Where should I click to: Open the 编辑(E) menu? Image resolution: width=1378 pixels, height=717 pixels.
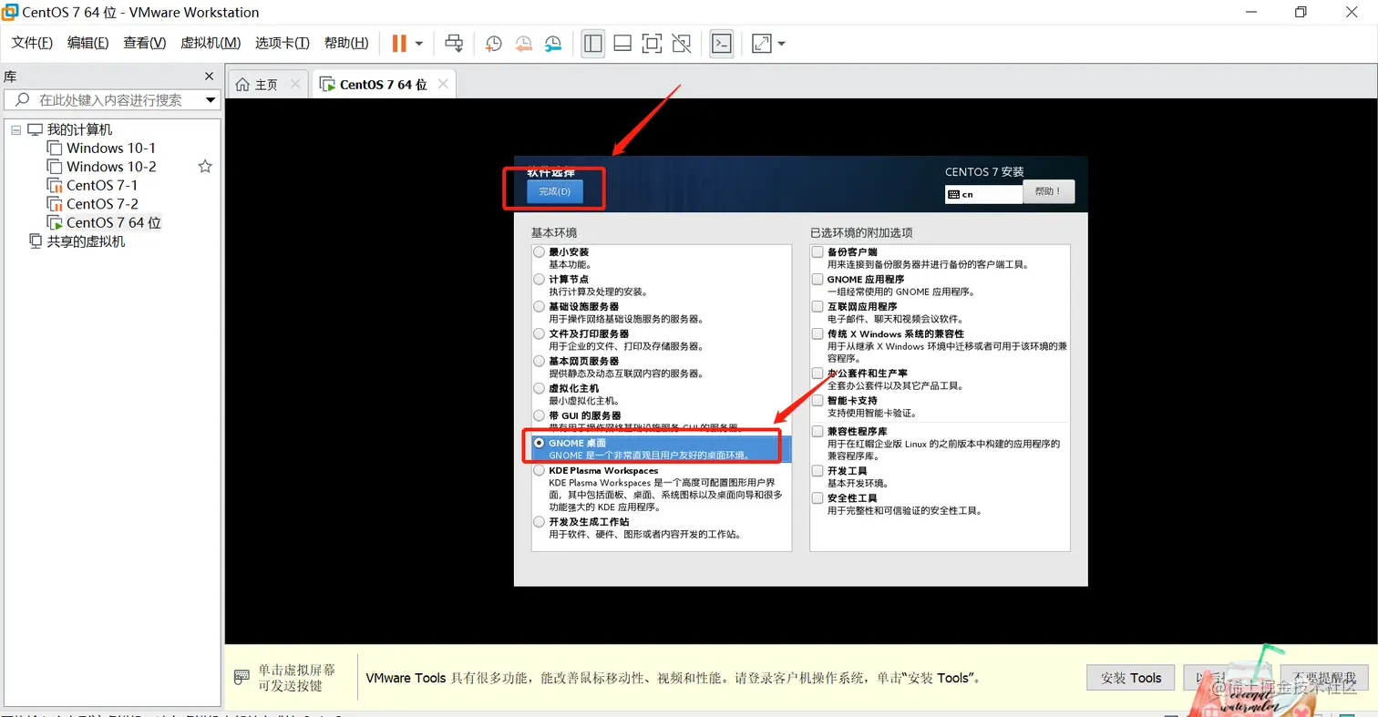pyautogui.click(x=87, y=43)
